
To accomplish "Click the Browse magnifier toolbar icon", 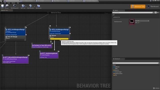I will click(x=7, y=6).
